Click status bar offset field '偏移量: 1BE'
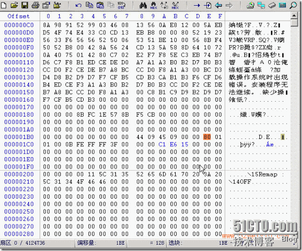The height and width of the screenshot is (251, 302). (101, 243)
